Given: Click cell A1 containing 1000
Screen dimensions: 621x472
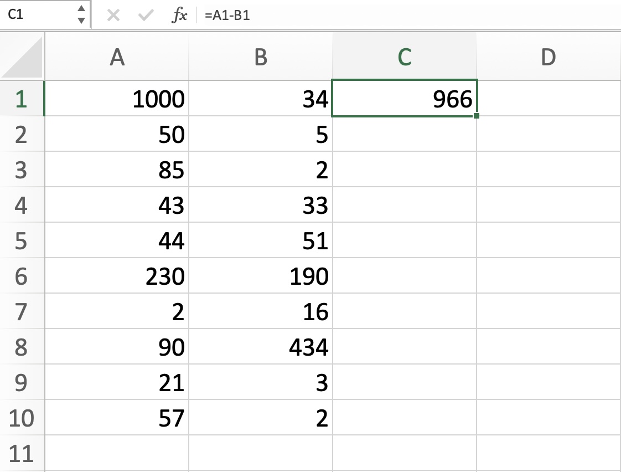Looking at the screenshot, I should [x=117, y=98].
